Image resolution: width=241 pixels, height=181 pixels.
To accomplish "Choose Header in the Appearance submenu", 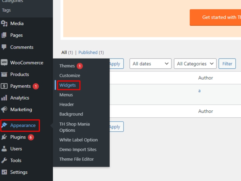I will [67, 104].
